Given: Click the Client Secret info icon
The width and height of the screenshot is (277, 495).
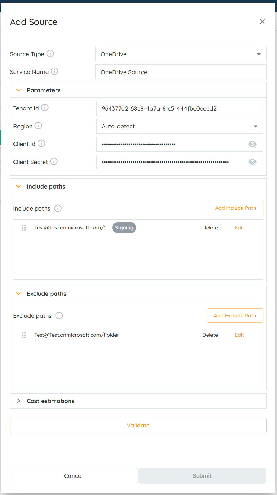Looking at the screenshot, I should coord(54,161).
